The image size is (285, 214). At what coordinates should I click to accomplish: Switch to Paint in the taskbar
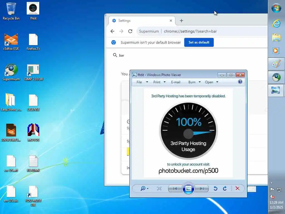276,64
